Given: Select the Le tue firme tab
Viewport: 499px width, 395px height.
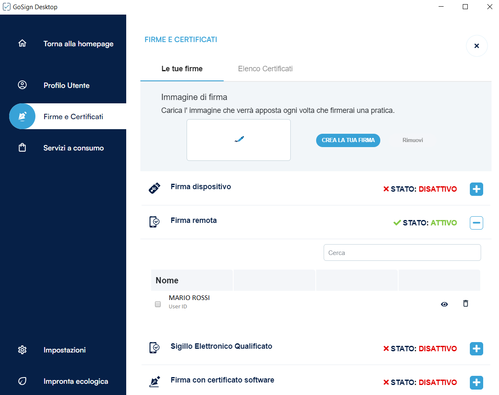Looking at the screenshot, I should coord(182,69).
